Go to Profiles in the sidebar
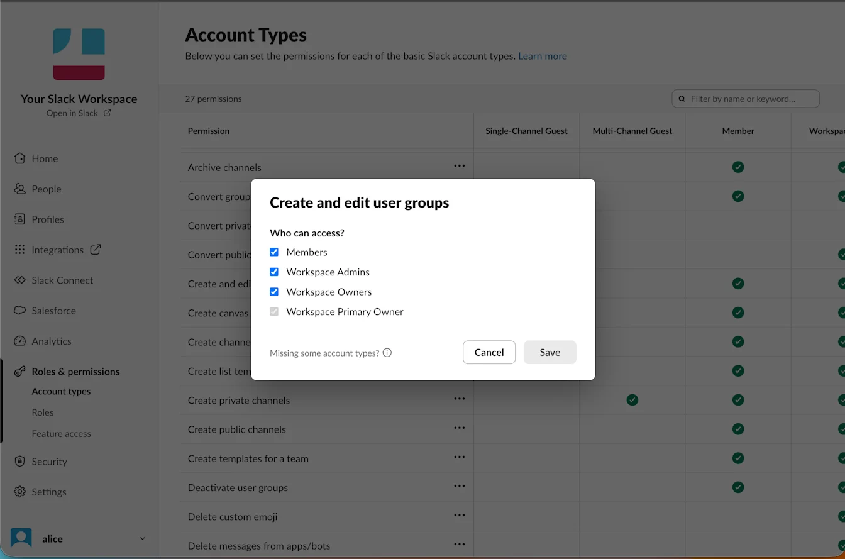 (x=48, y=219)
